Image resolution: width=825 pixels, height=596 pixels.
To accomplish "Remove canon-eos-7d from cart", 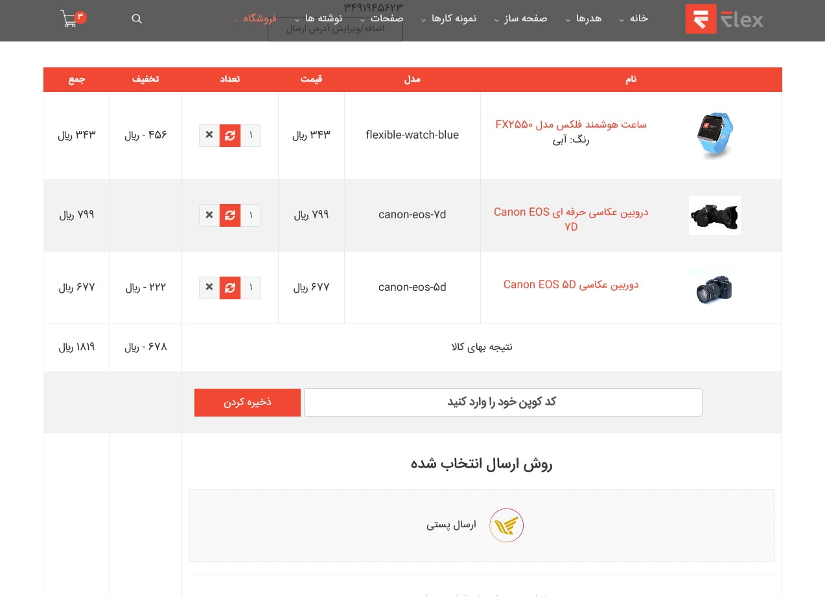I will (209, 215).
